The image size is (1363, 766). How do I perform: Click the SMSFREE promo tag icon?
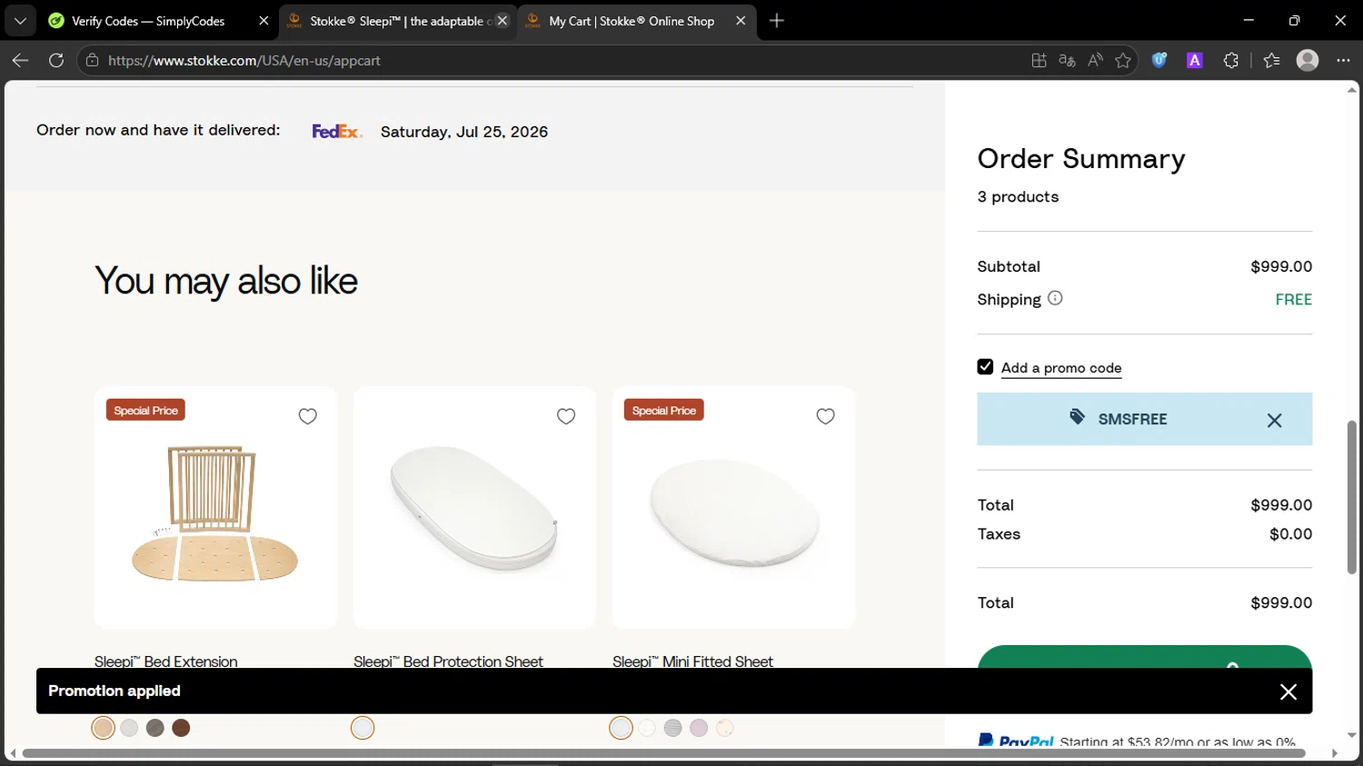pyautogui.click(x=1077, y=417)
